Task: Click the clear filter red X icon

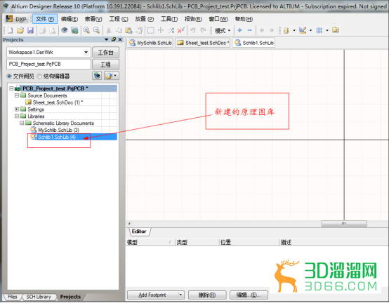Action: [181, 30]
